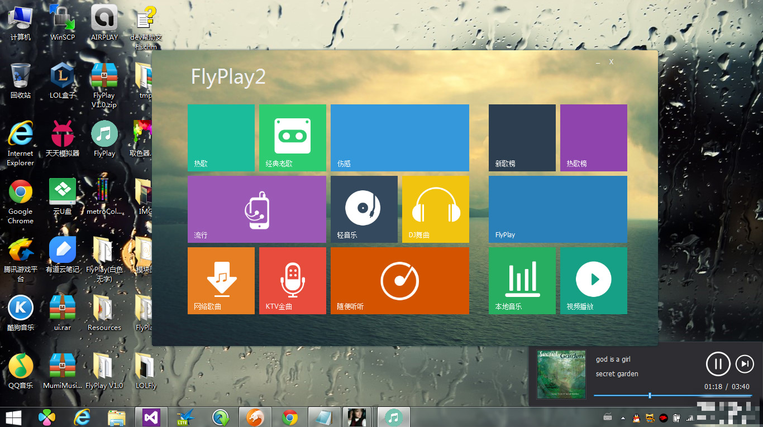Viewport: 763px width, 427px height.
Task: Open the 热歌 tile in FlyPlay2
Action: click(221, 138)
